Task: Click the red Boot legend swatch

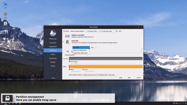Action: point(70,69)
